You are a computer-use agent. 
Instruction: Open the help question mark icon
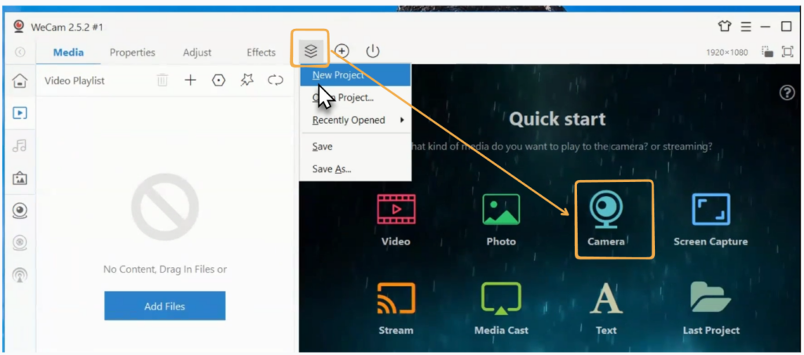coord(787,93)
